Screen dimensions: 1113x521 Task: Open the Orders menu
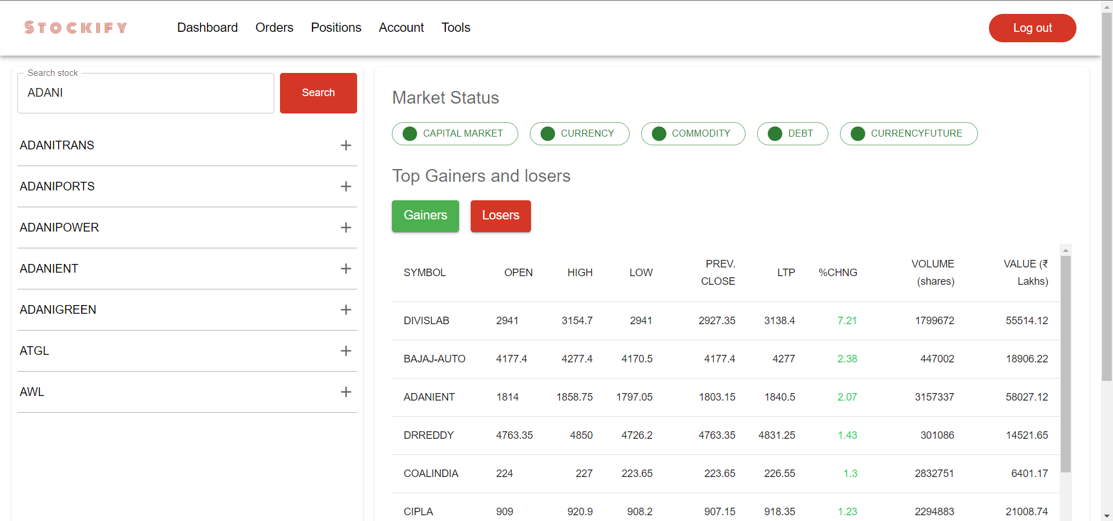(274, 27)
